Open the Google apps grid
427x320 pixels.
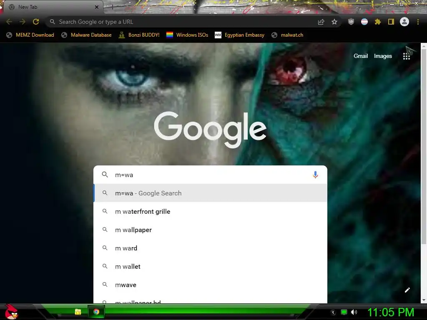[406, 56]
